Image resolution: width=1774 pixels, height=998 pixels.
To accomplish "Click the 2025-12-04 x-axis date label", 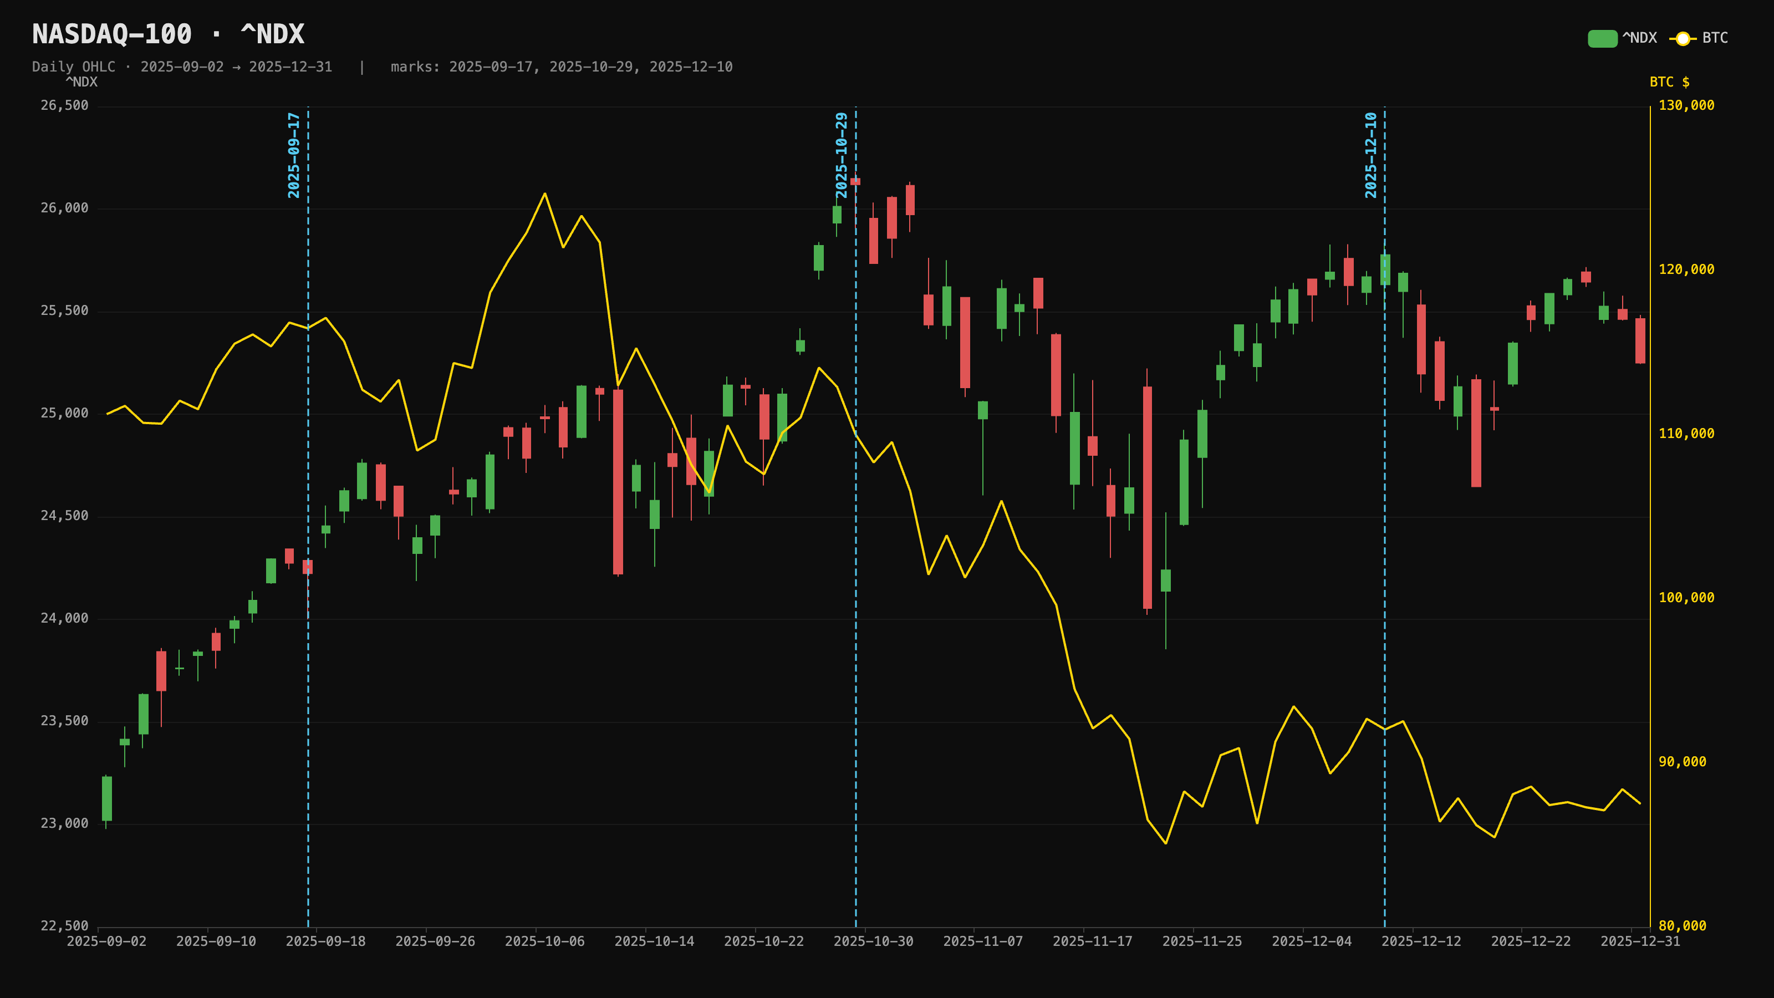I will tap(1312, 941).
